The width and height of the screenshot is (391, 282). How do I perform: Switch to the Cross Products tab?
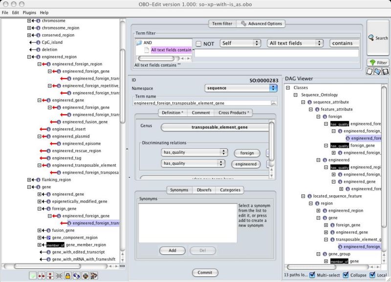click(x=234, y=113)
